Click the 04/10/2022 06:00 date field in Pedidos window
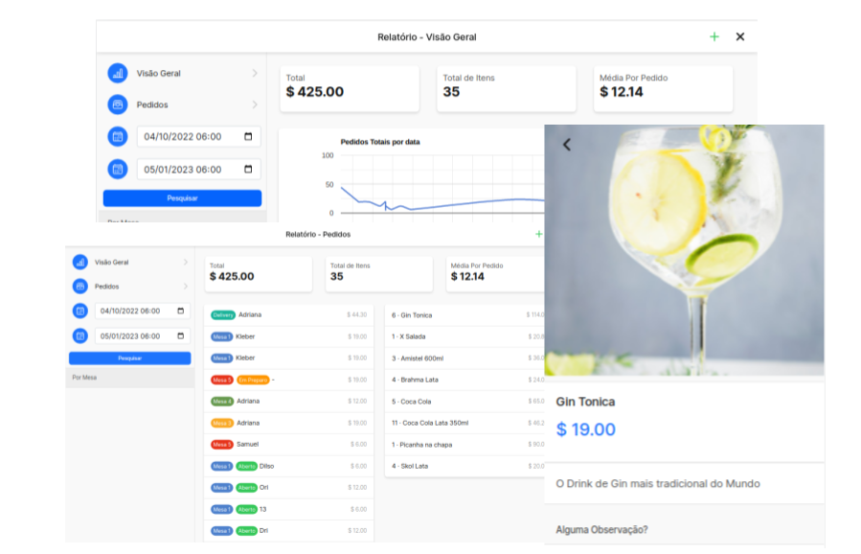 pyautogui.click(x=142, y=311)
